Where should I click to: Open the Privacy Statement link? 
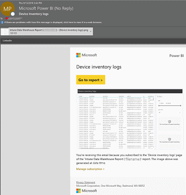click(x=86, y=182)
